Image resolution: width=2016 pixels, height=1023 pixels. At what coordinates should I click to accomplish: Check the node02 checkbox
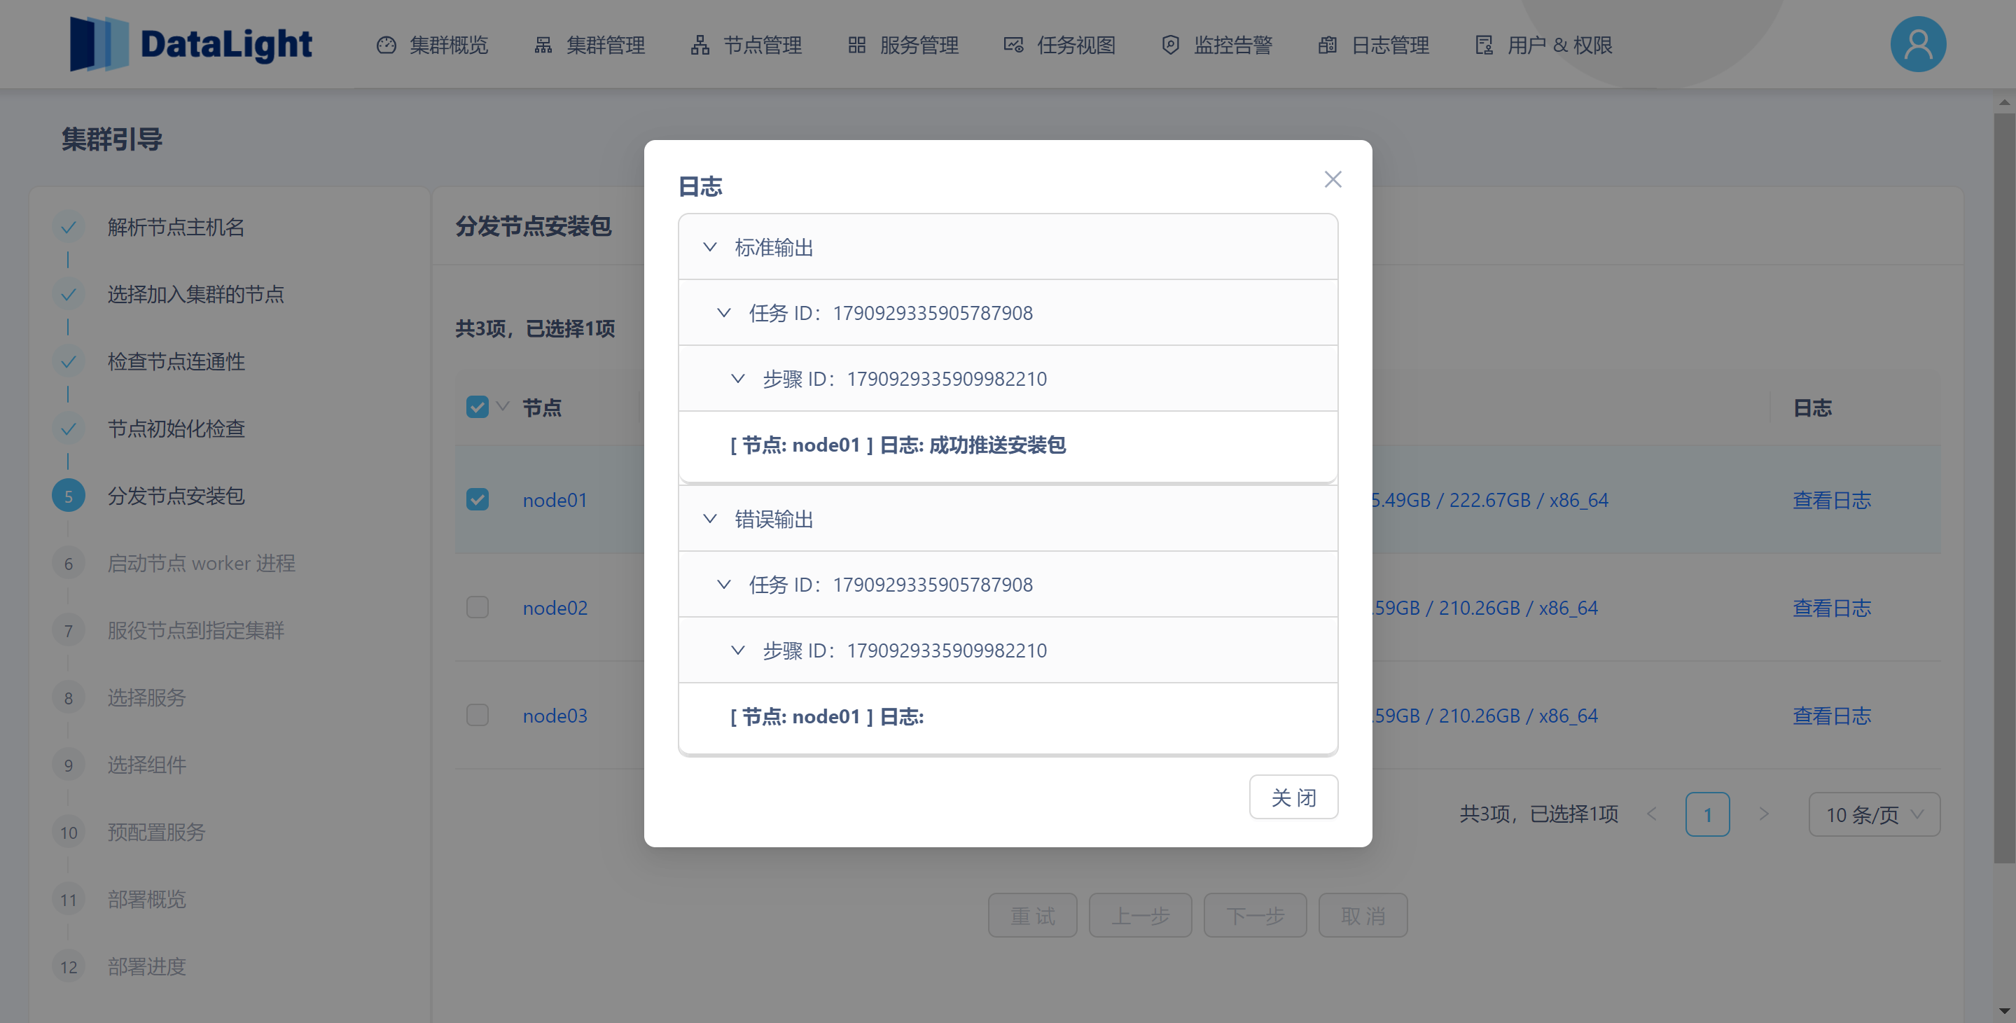pos(478,607)
